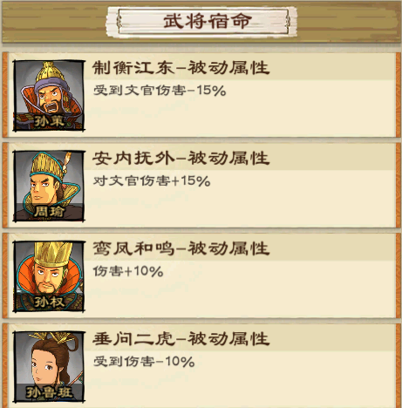The image size is (402, 408).
Task: Click the 孙鲁班 name label on portrait
Action: [49, 392]
